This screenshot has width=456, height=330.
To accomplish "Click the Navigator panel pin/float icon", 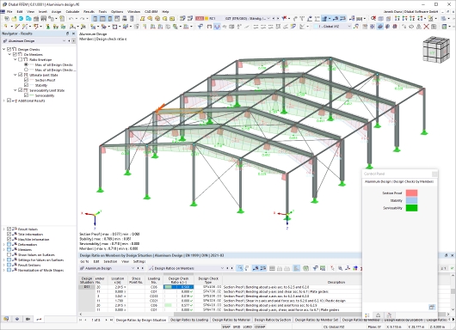I will (x=67, y=34).
